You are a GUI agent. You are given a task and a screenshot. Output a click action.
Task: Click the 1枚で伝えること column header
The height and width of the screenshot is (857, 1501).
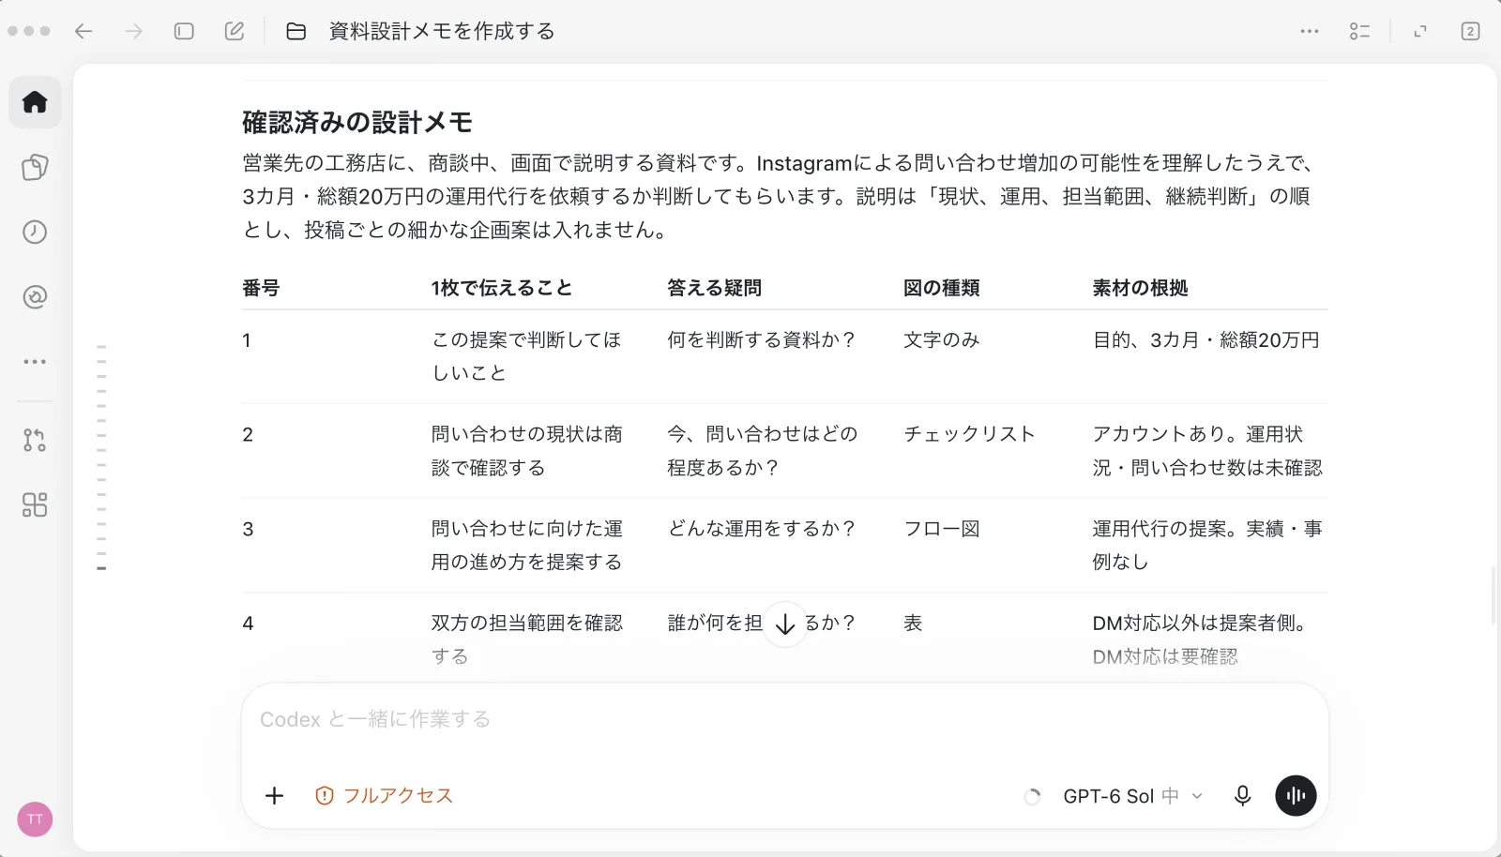(x=502, y=288)
